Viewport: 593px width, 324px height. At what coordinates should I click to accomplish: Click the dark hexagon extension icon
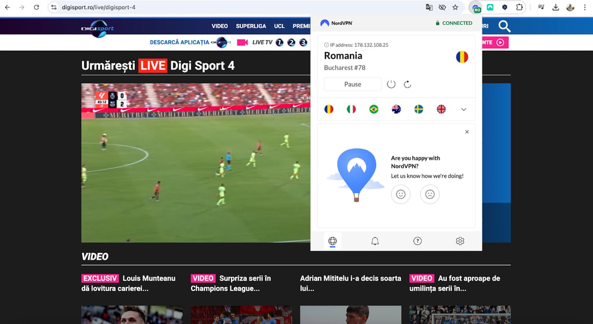pos(504,7)
